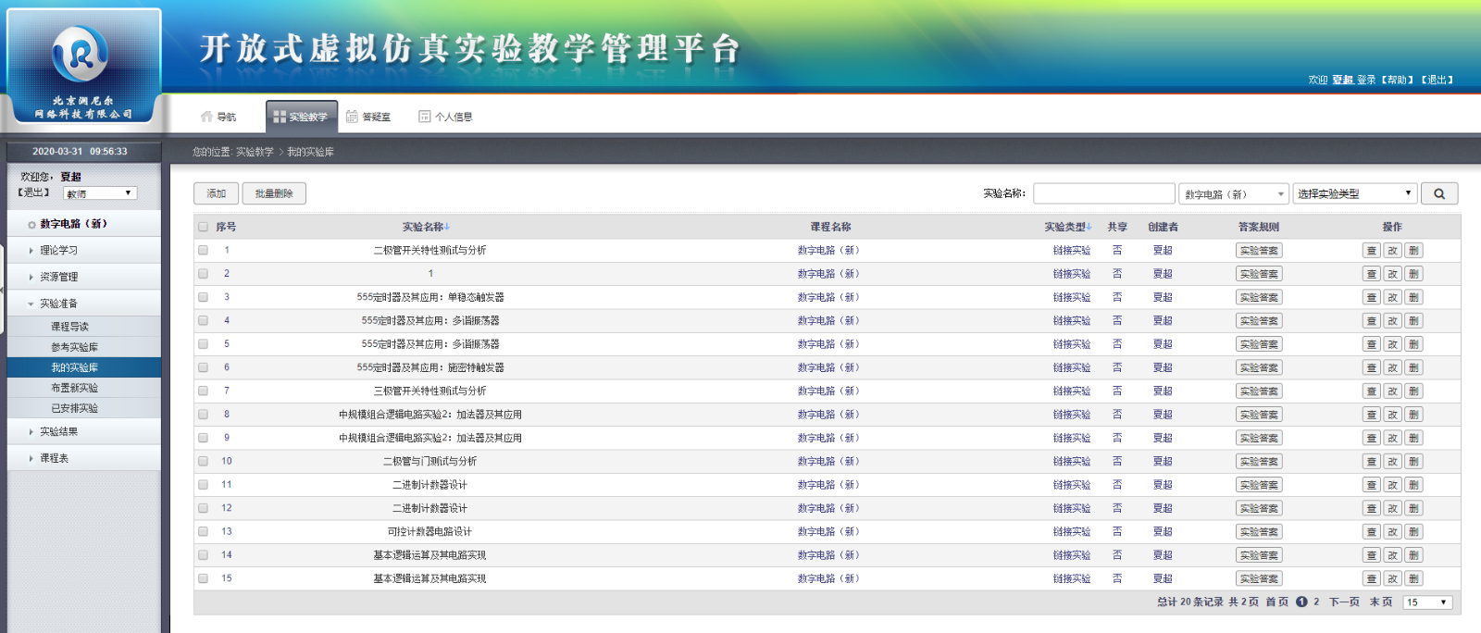
Task: Click the 实验名称 search input field
Action: 1103,193
